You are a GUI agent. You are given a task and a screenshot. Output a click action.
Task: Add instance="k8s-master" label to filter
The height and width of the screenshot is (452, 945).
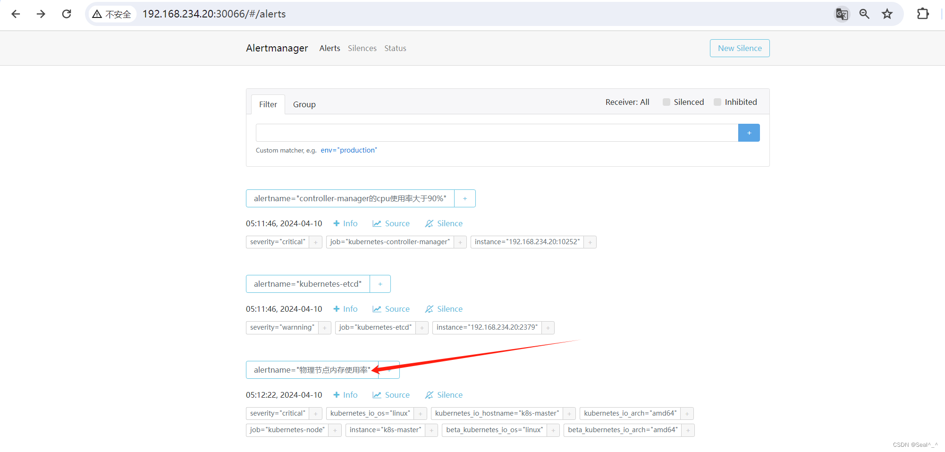pos(431,430)
